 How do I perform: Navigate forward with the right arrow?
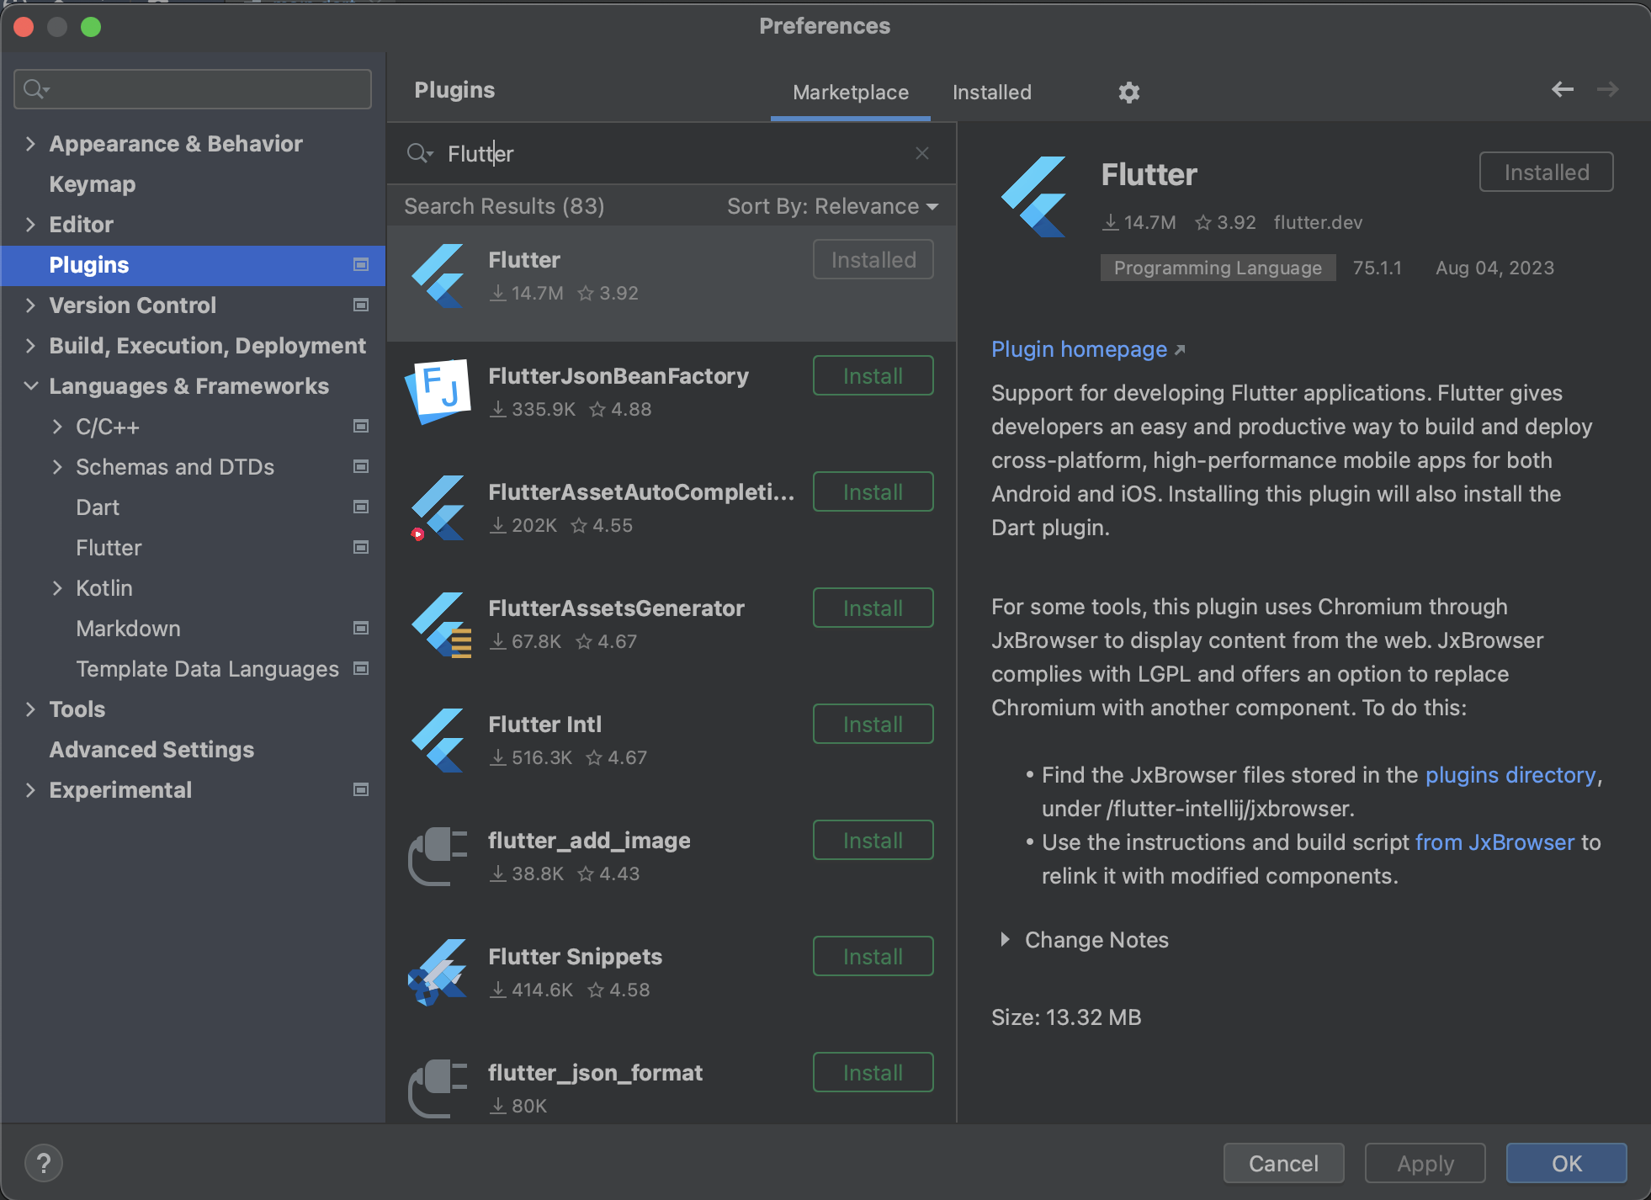point(1608,89)
